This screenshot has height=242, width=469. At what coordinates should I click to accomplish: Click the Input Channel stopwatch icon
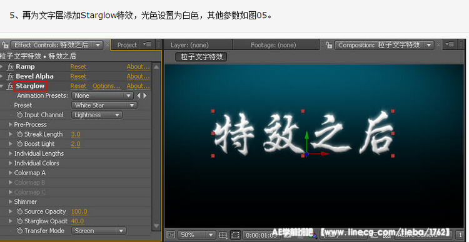click(20, 115)
